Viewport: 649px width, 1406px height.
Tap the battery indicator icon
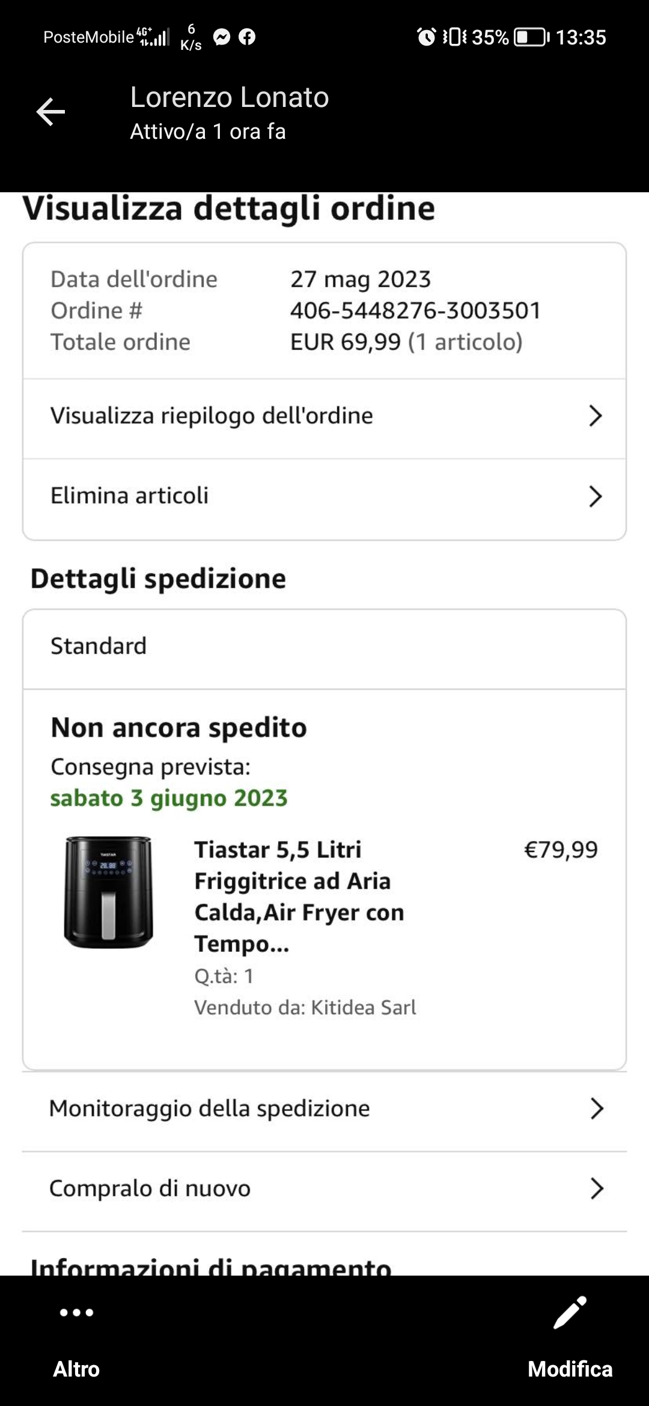click(x=530, y=37)
